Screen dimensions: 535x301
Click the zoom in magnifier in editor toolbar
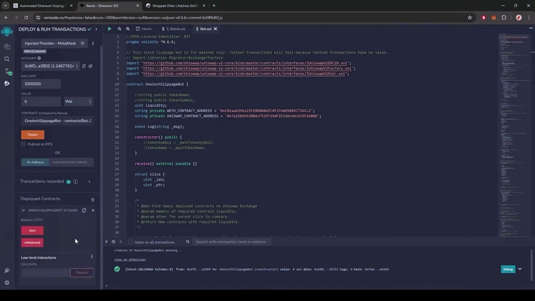[x=128, y=29]
